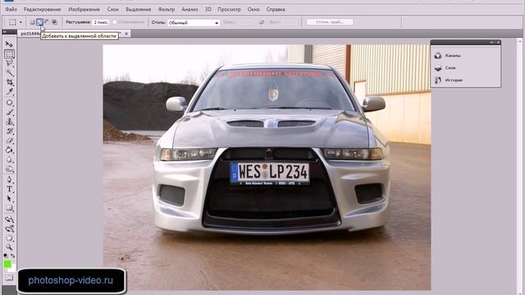Toggle the anti-aliasing checkbox
Viewport: 525px width, 295px height.
click(115, 22)
